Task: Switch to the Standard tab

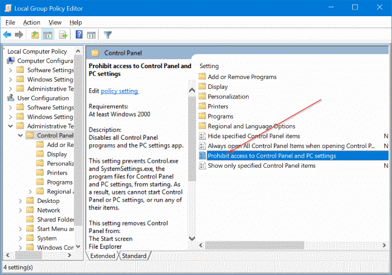Action: point(134,255)
